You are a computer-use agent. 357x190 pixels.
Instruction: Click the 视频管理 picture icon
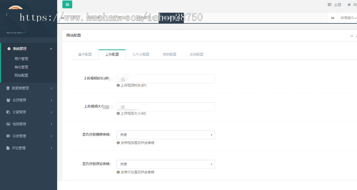click(x=8, y=124)
